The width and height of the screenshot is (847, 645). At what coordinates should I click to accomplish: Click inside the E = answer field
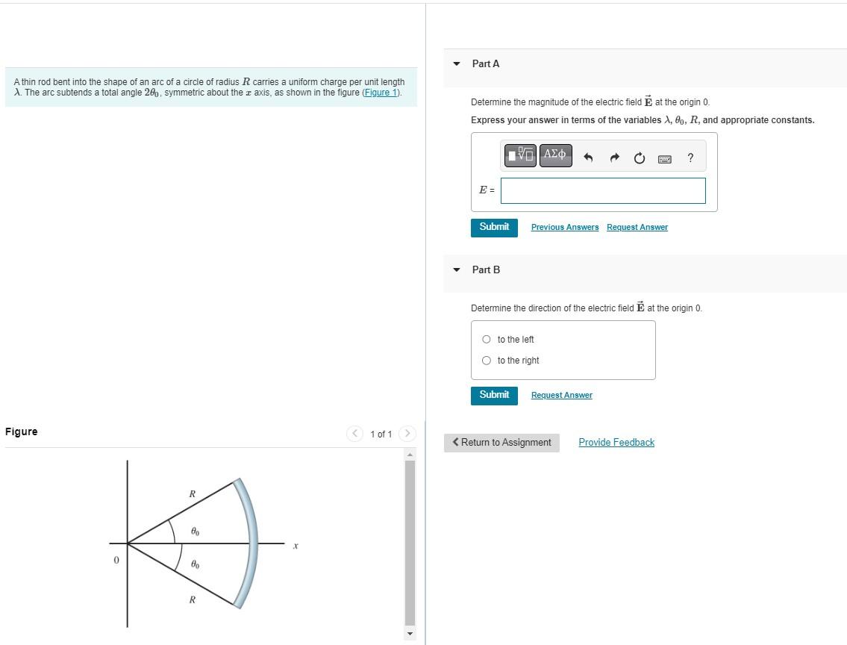pyautogui.click(x=602, y=191)
